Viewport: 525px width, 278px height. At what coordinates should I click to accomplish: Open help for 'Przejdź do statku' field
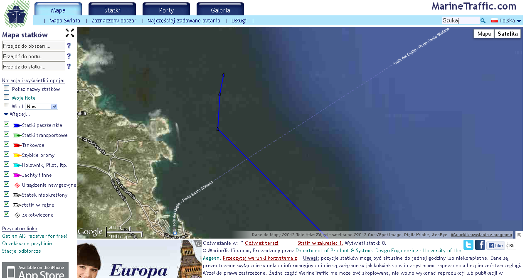pos(69,66)
